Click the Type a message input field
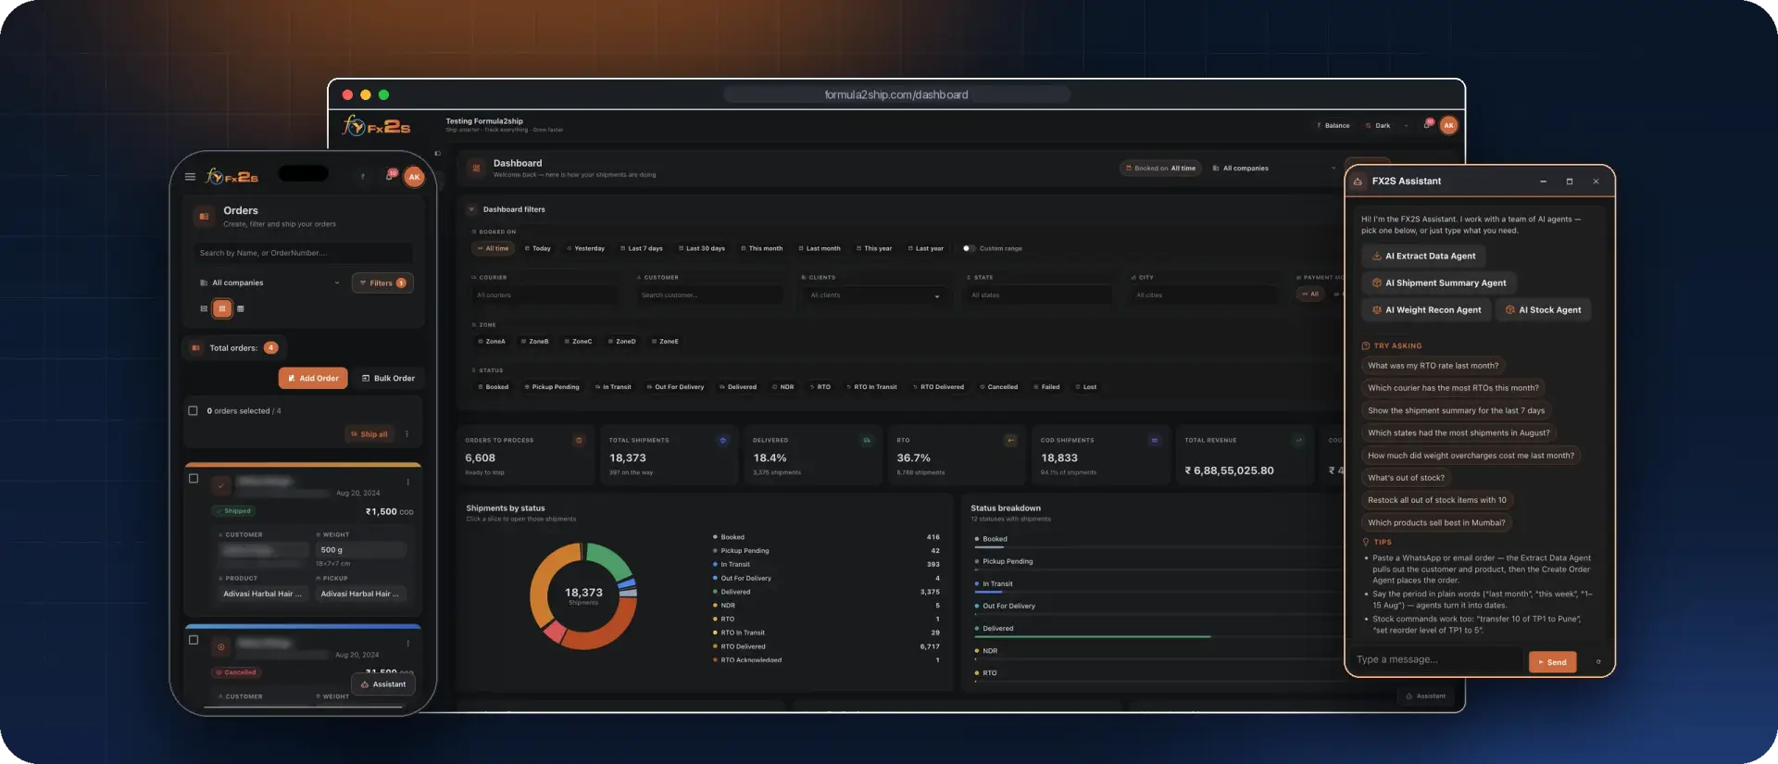1778x764 pixels. [1436, 660]
